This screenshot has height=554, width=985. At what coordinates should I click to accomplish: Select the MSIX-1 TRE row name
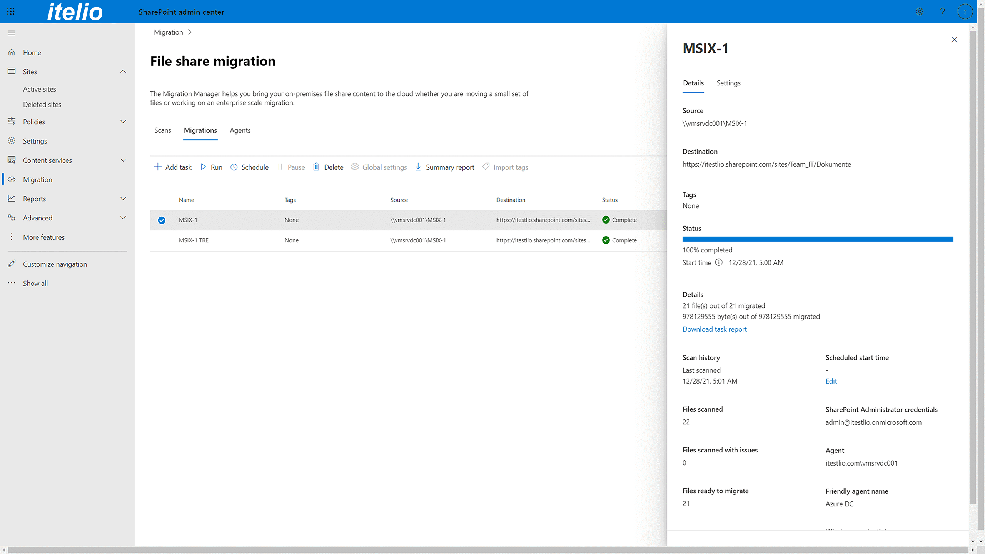point(194,240)
